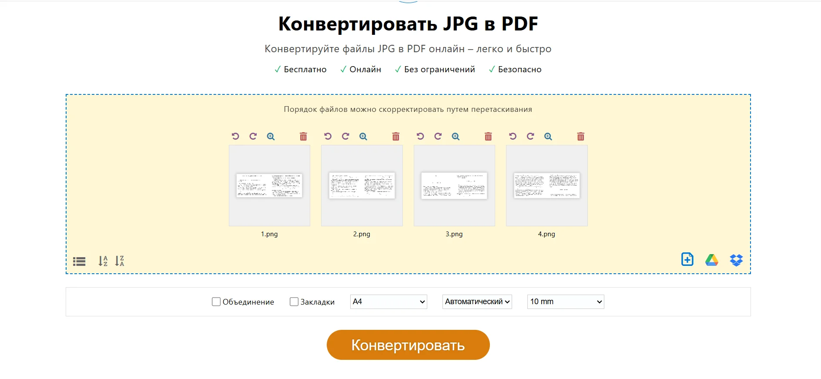Viewport: 821px width, 379px height.
Task: Import files from Dropbox
Action: point(736,260)
